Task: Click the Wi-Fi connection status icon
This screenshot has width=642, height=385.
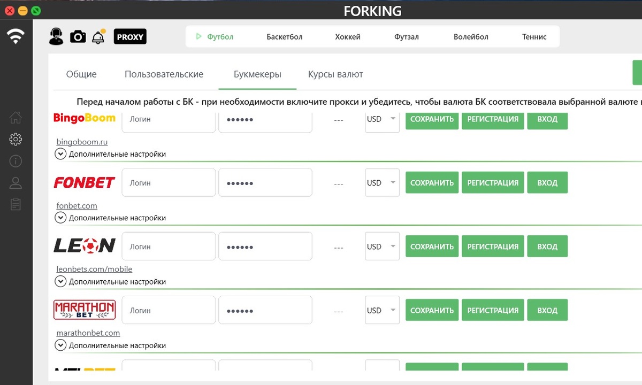Action: point(16,36)
